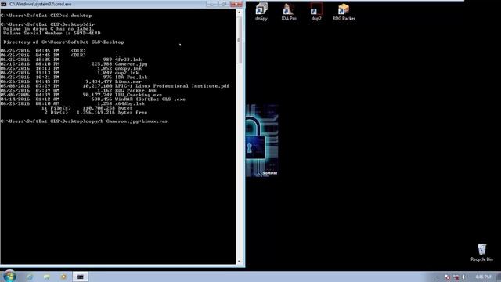
Task: Click the cmd vertical scrollbar thumb
Action: tap(239, 40)
